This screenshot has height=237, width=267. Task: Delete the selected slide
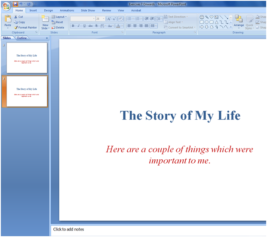pos(58,27)
